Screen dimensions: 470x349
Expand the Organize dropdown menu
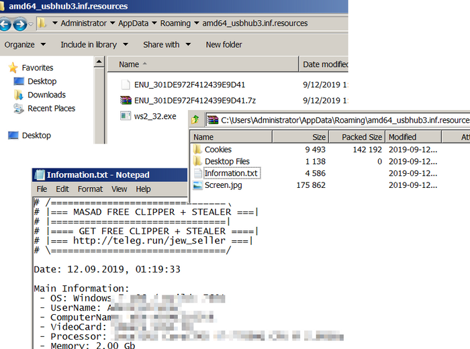[25, 45]
